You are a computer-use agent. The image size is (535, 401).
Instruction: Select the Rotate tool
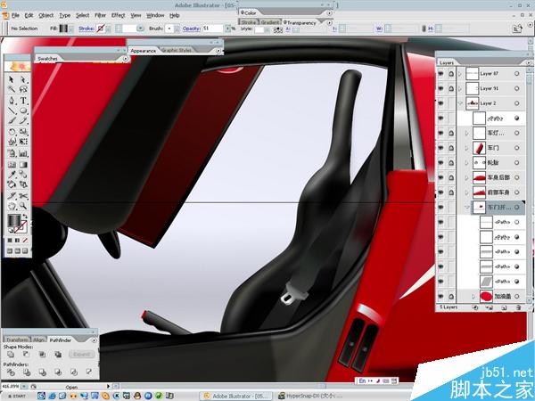pyautogui.click(x=12, y=132)
